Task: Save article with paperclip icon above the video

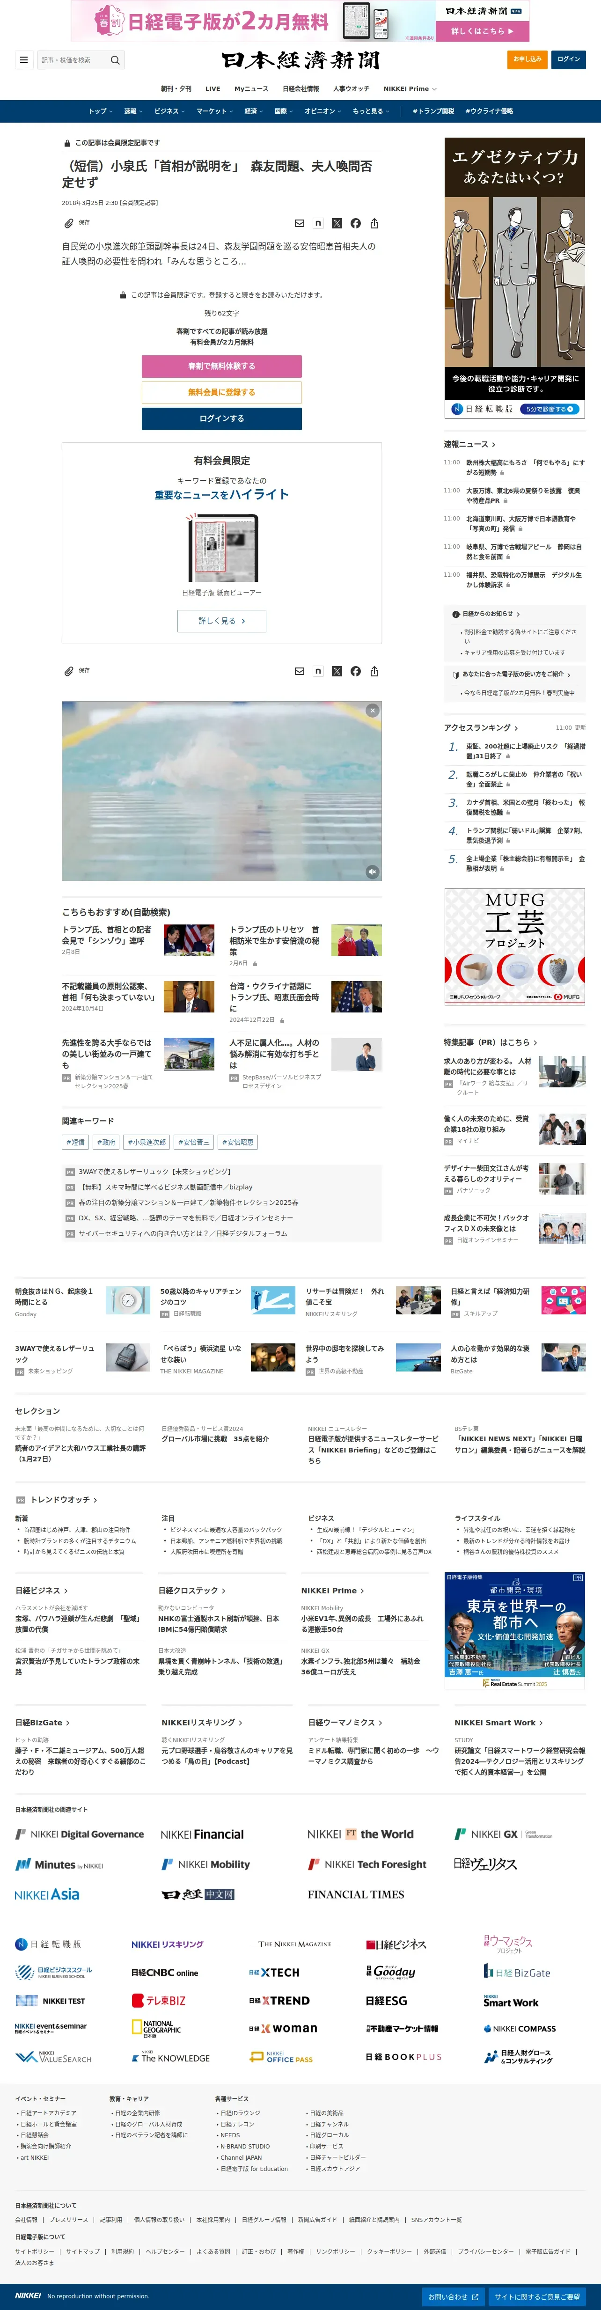Action: (x=69, y=671)
